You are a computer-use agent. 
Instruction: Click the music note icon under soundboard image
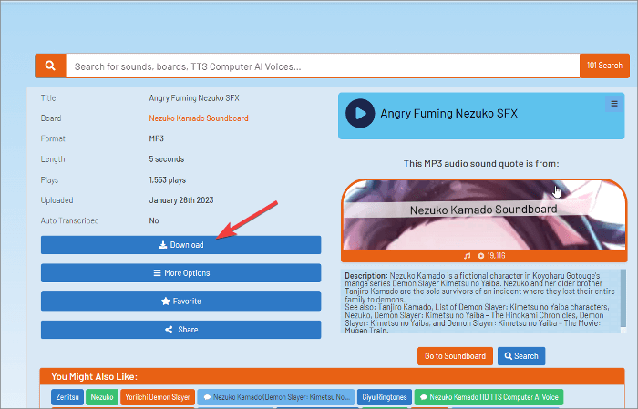click(x=468, y=257)
